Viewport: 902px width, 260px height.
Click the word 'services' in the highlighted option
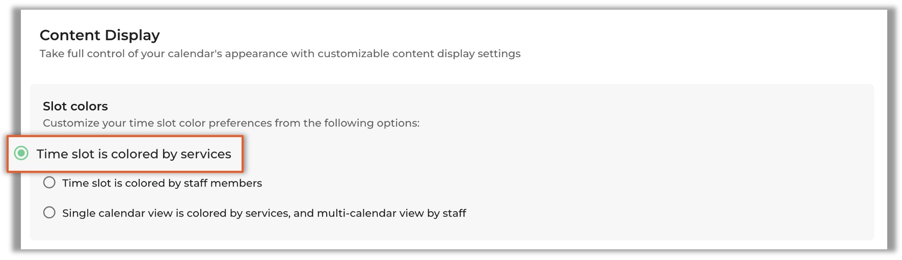click(206, 154)
